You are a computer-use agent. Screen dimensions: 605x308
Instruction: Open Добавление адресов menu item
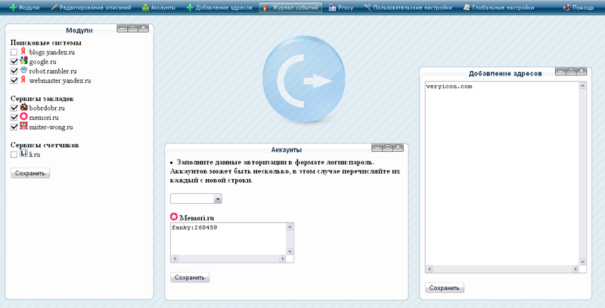[x=219, y=8]
